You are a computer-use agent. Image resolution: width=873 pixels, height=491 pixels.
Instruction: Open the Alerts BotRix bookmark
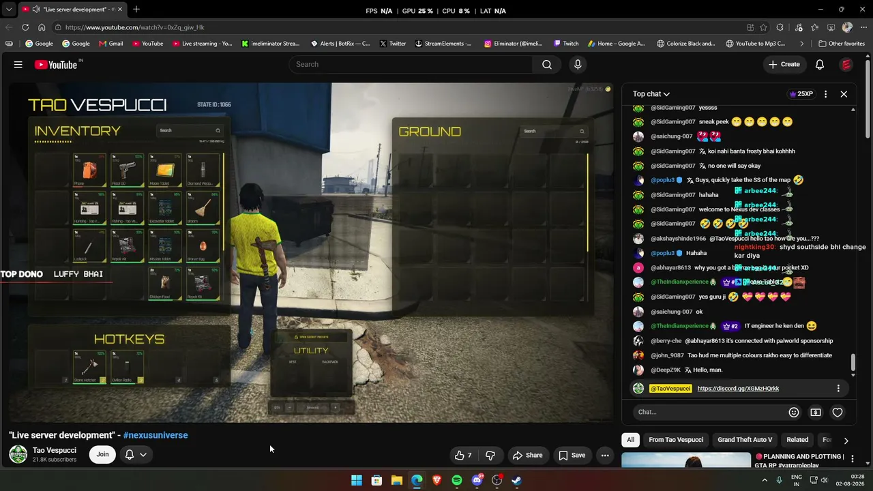[340, 44]
